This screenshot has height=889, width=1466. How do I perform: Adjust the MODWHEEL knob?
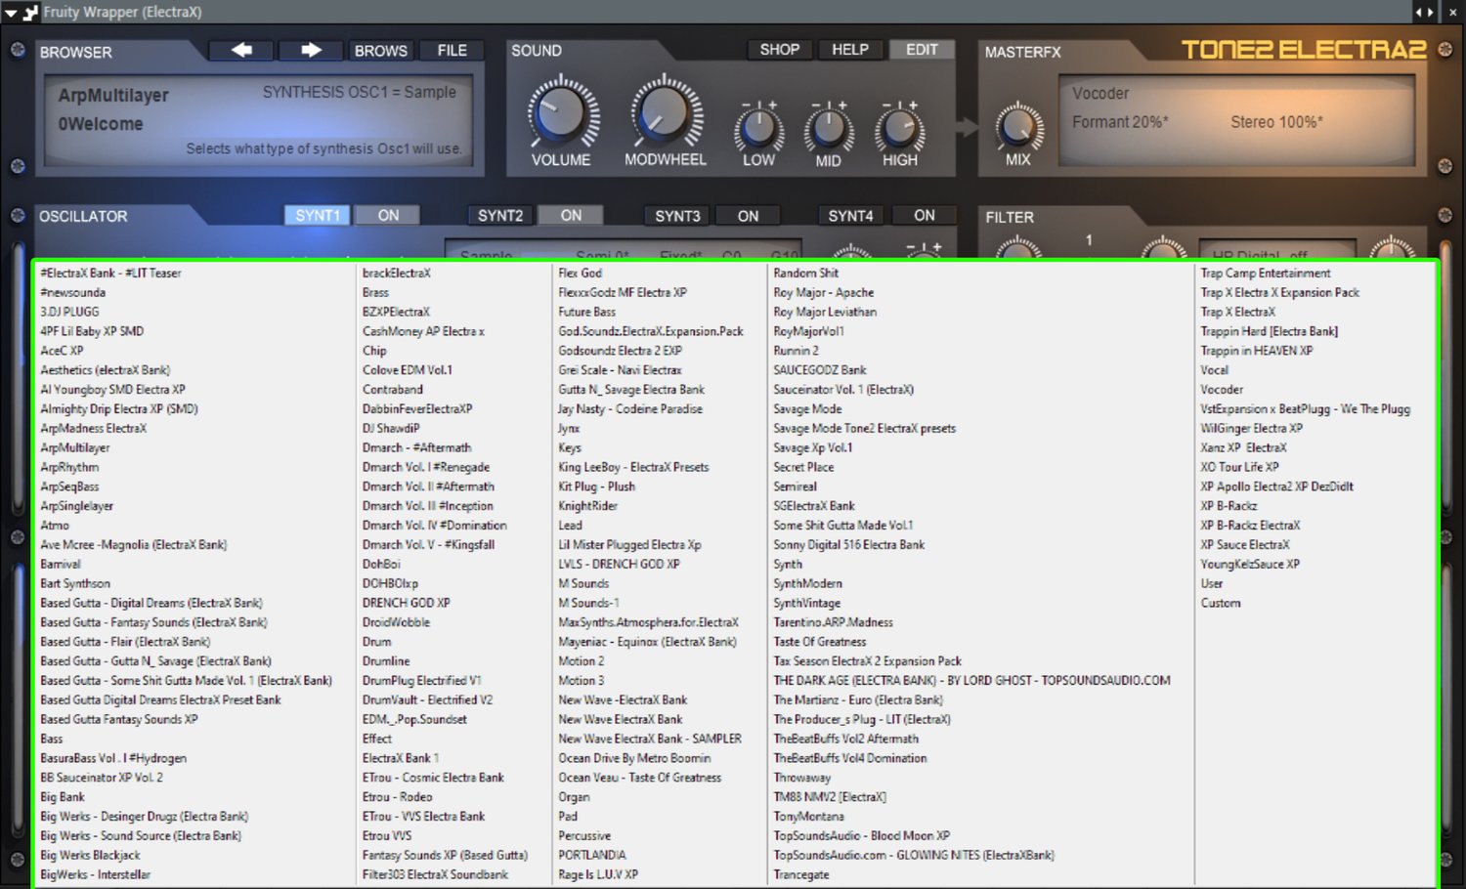666,112
